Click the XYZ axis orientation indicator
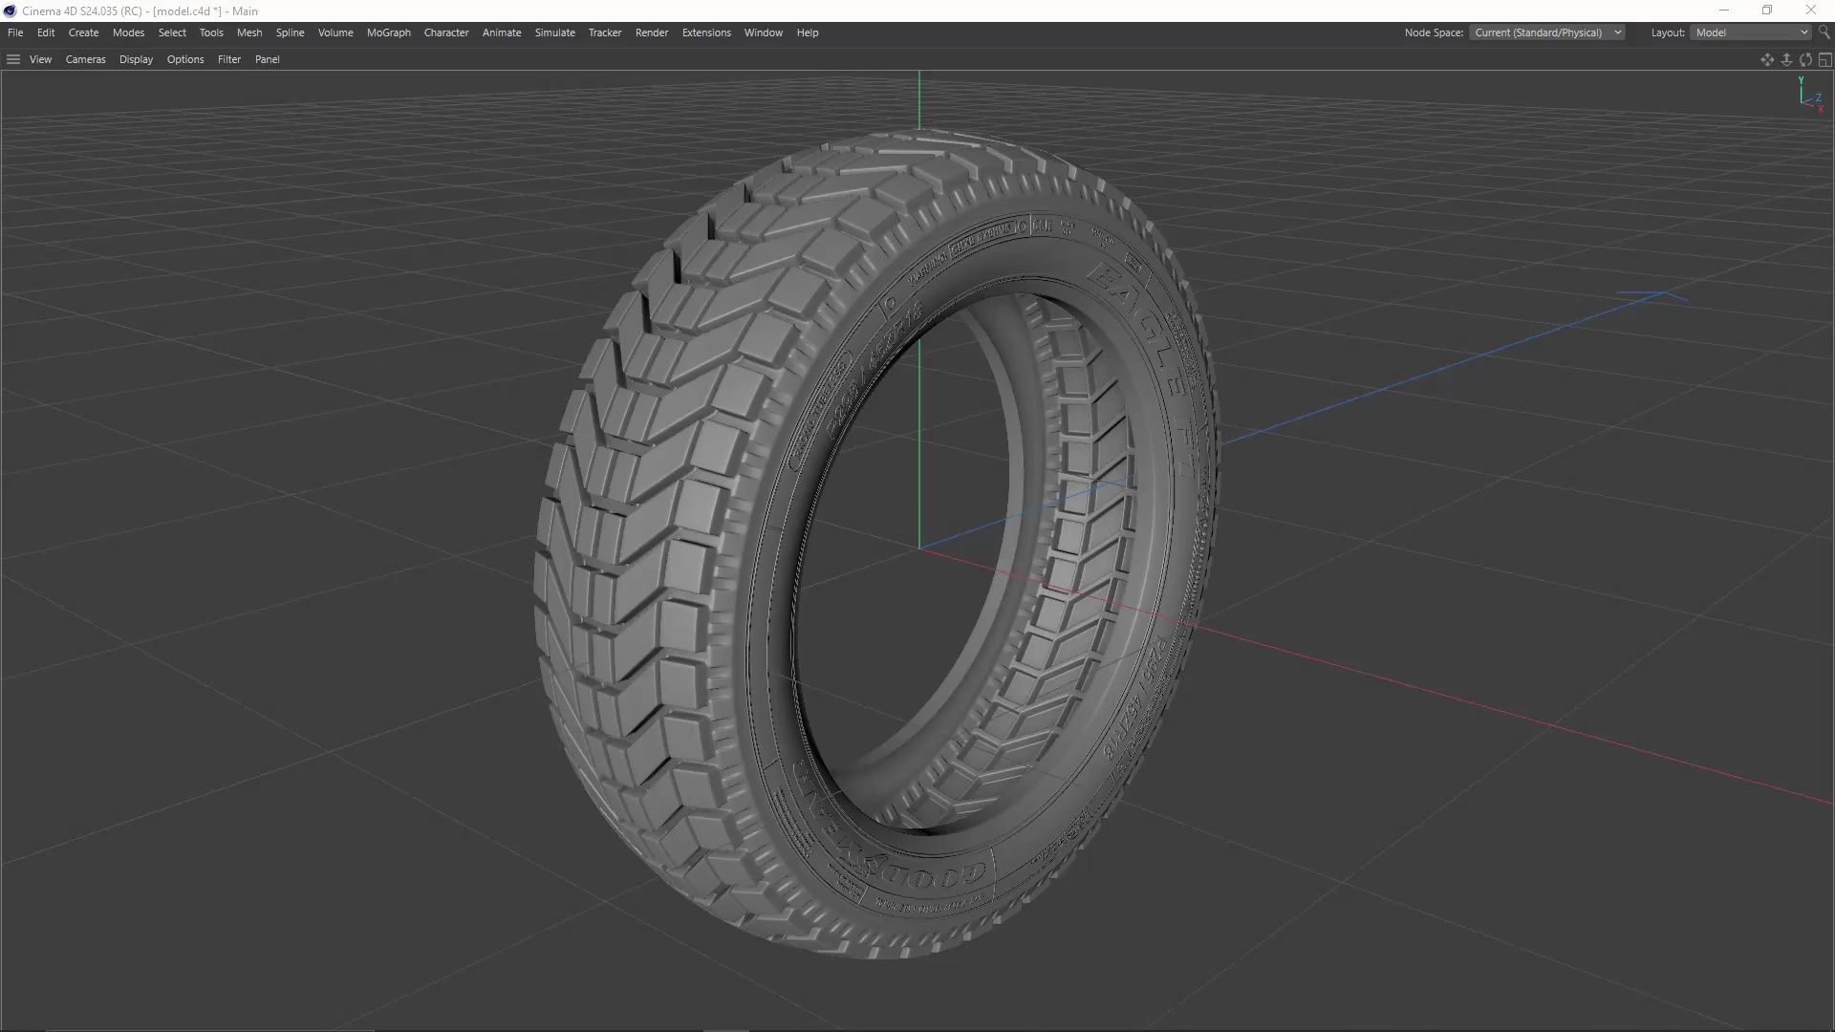Viewport: 1835px width, 1032px height. click(1809, 96)
